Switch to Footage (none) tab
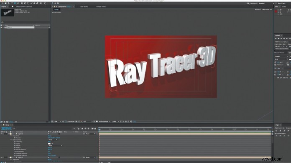The image size is (291, 163). (x=101, y=7)
